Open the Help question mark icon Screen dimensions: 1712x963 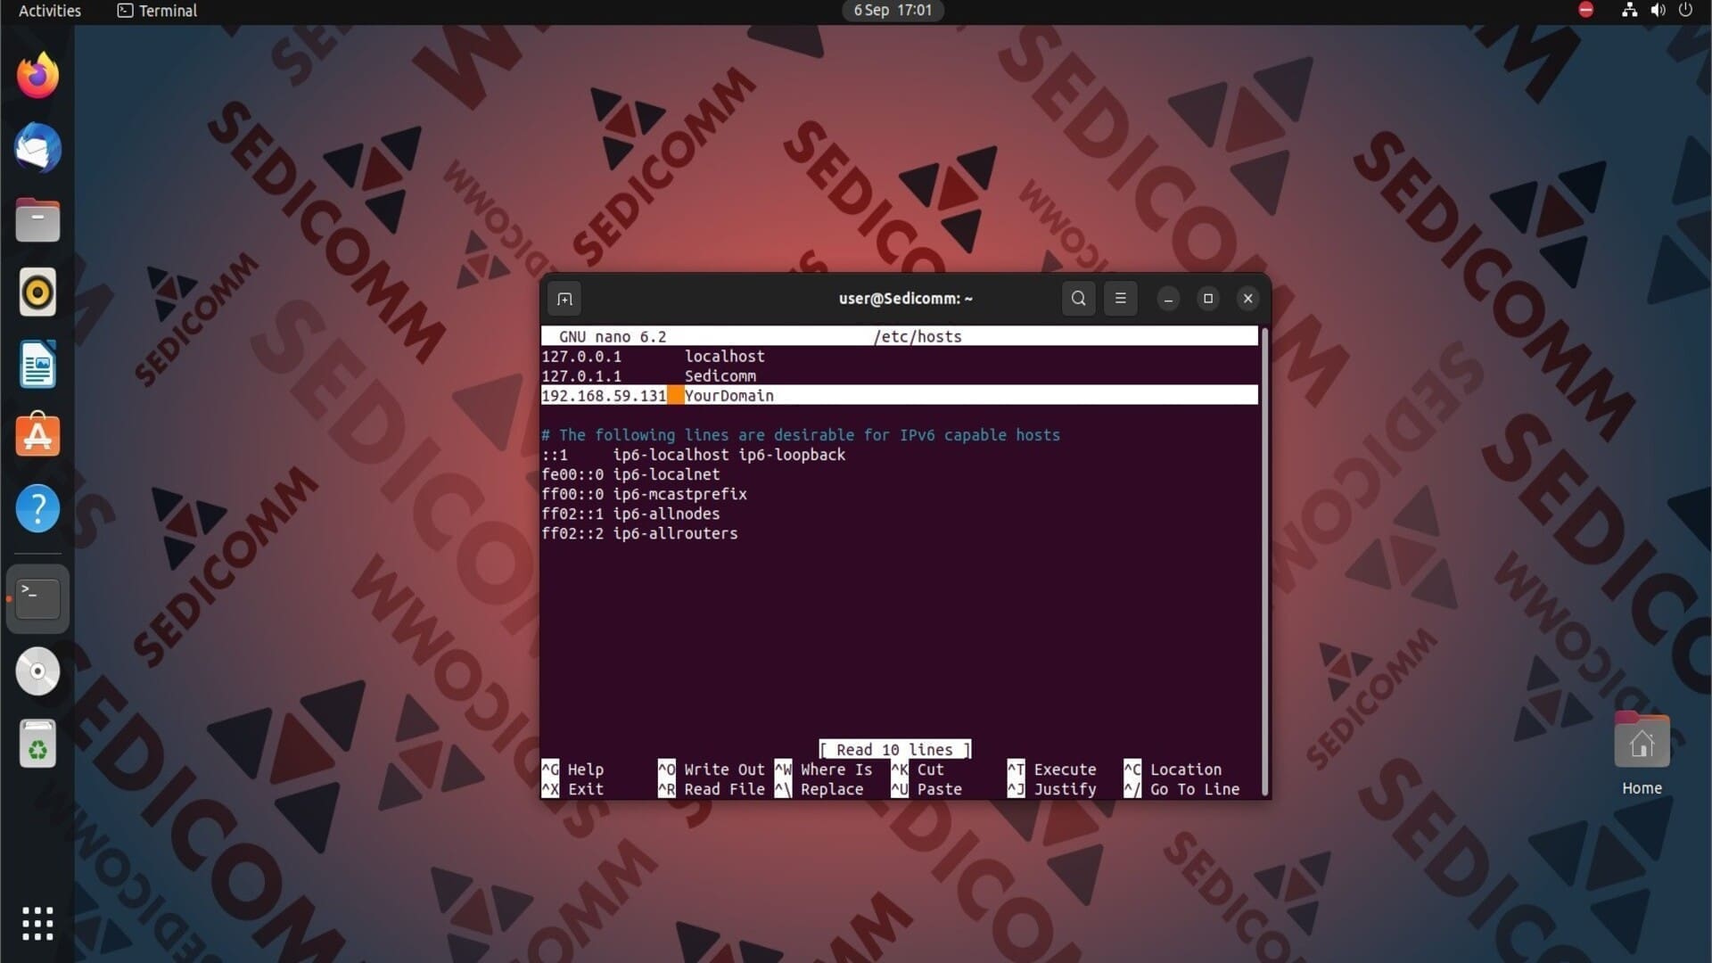tap(37, 508)
